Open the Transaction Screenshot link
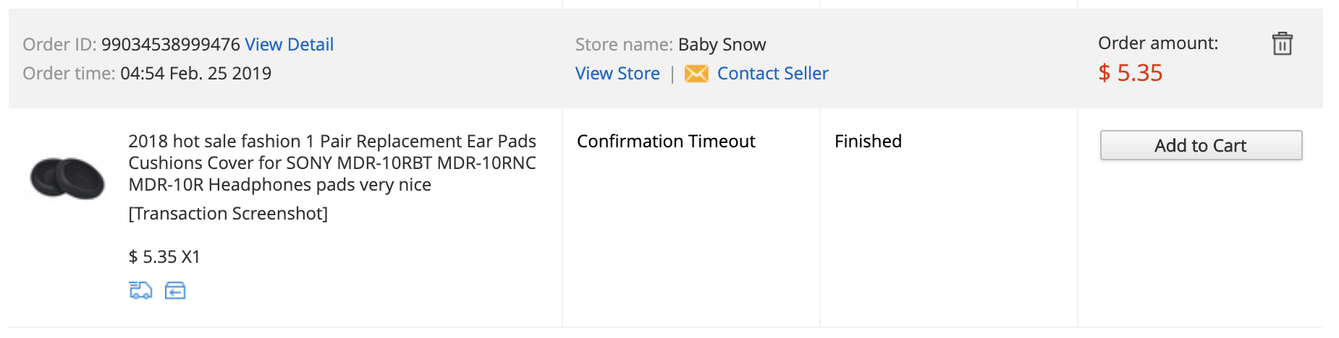Viewport: 1339px width, 338px height. click(228, 214)
